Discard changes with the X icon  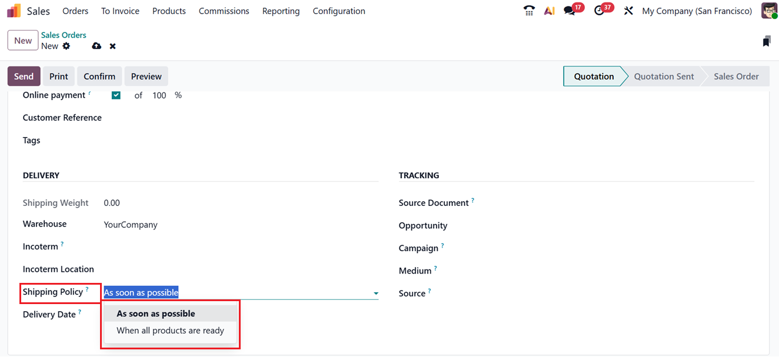point(112,46)
